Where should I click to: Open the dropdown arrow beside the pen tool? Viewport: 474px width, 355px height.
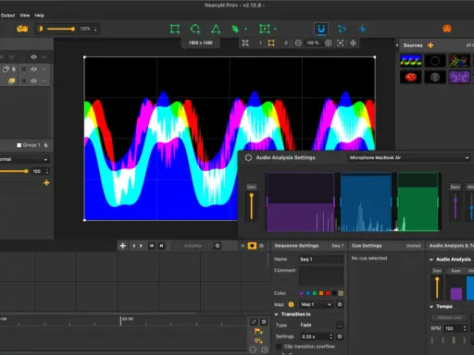246,29
